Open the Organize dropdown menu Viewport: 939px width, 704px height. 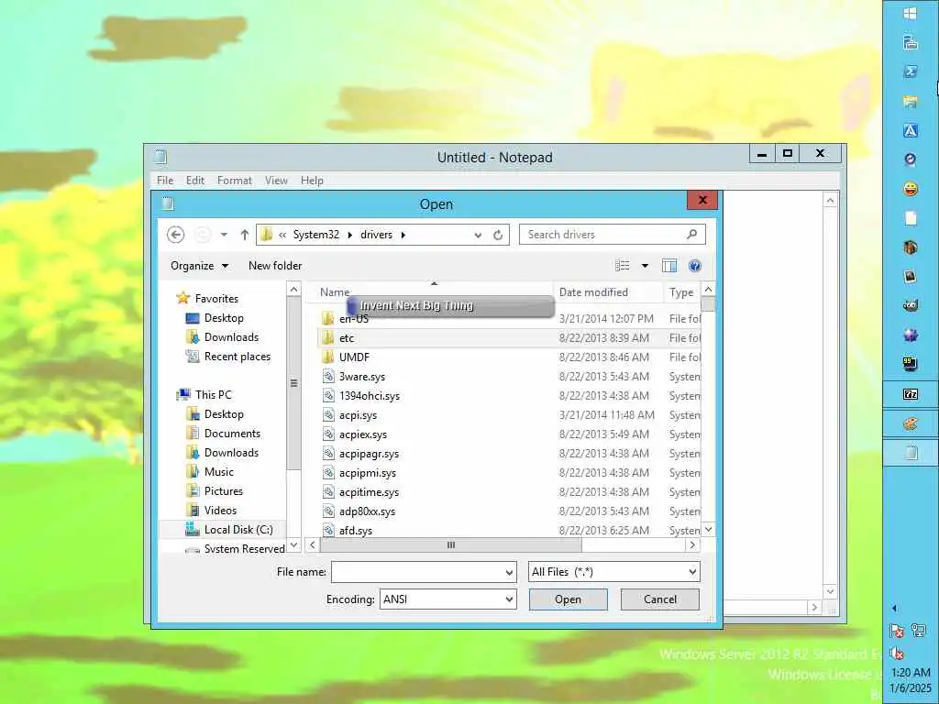[199, 265]
